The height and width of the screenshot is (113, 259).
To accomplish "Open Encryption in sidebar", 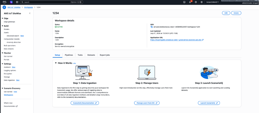I will point(8,74).
